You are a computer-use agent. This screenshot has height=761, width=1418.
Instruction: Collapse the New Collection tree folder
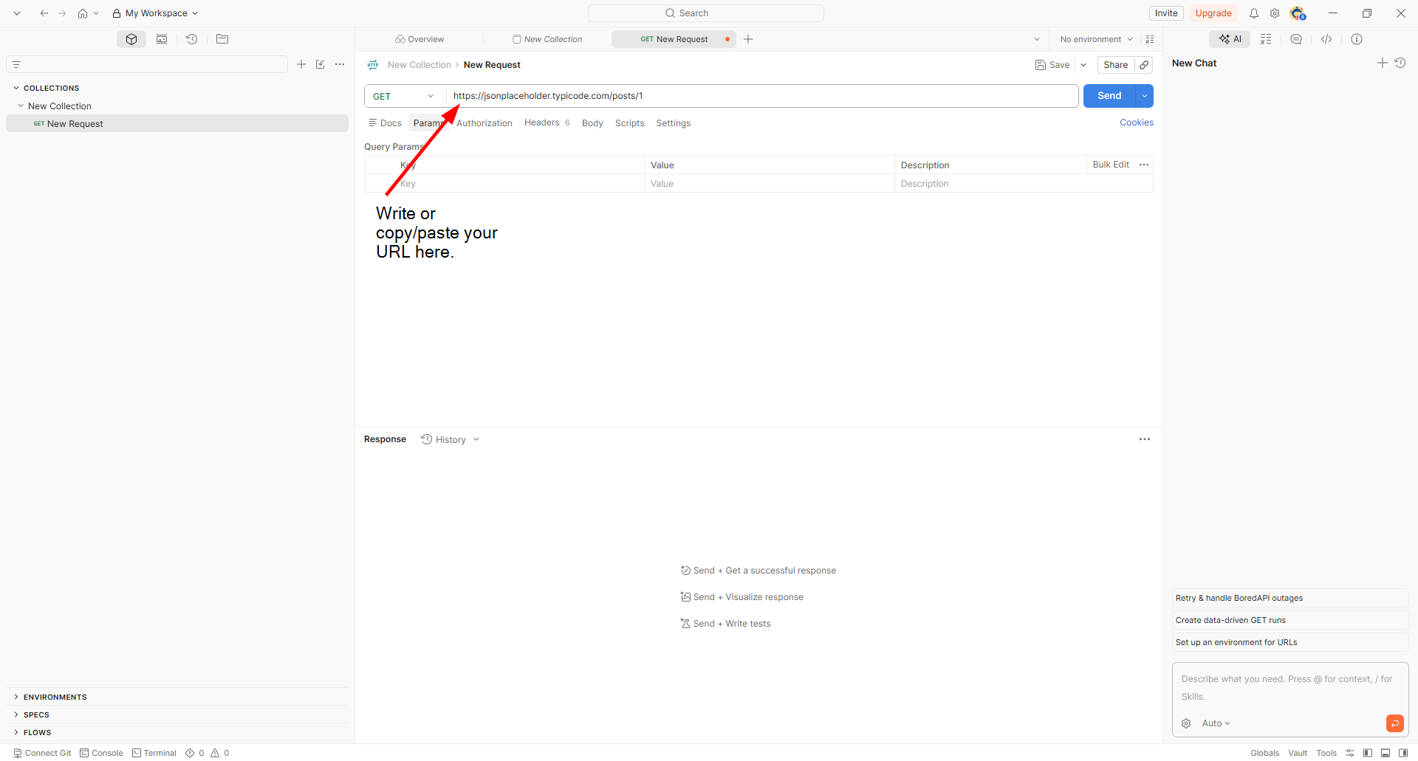coord(21,106)
